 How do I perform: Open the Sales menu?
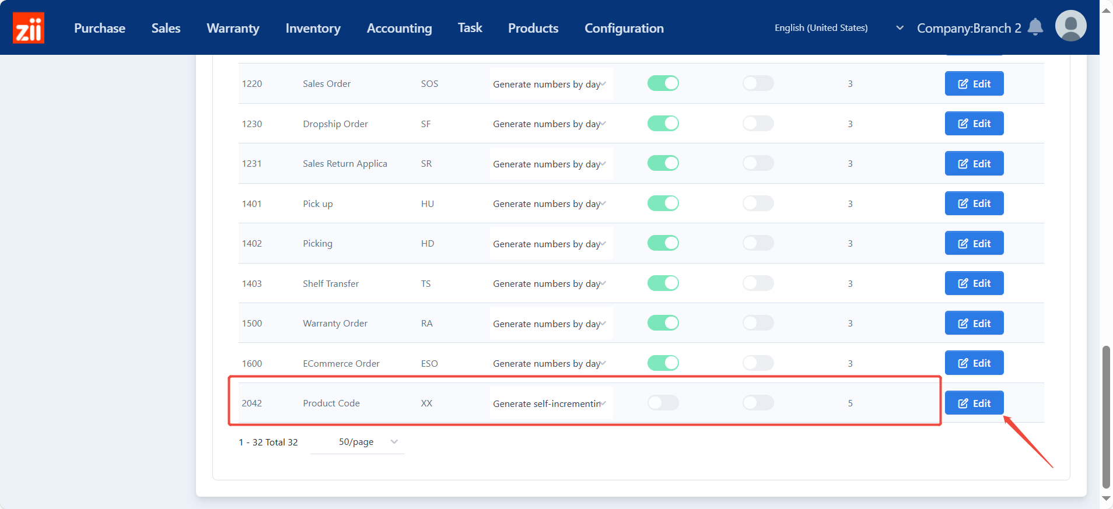coord(166,28)
